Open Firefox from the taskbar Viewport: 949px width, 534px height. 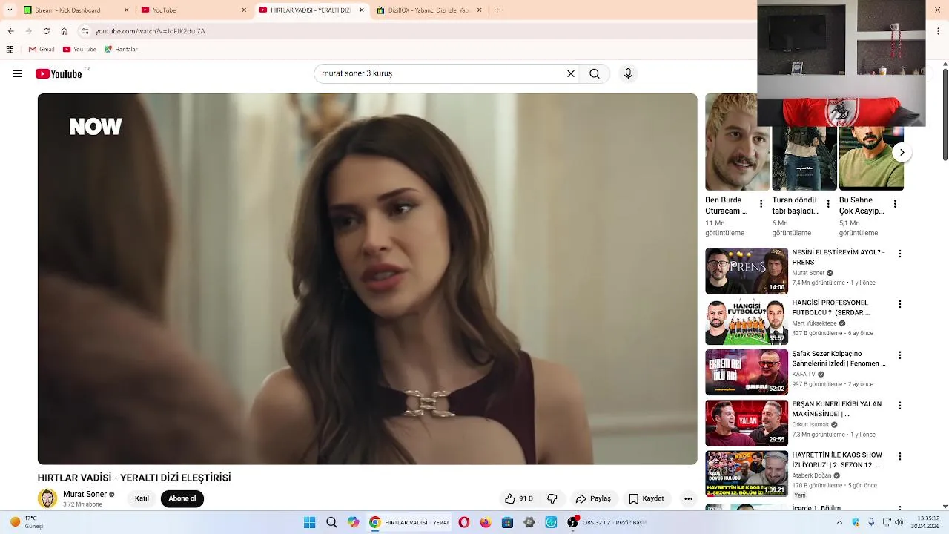486,522
